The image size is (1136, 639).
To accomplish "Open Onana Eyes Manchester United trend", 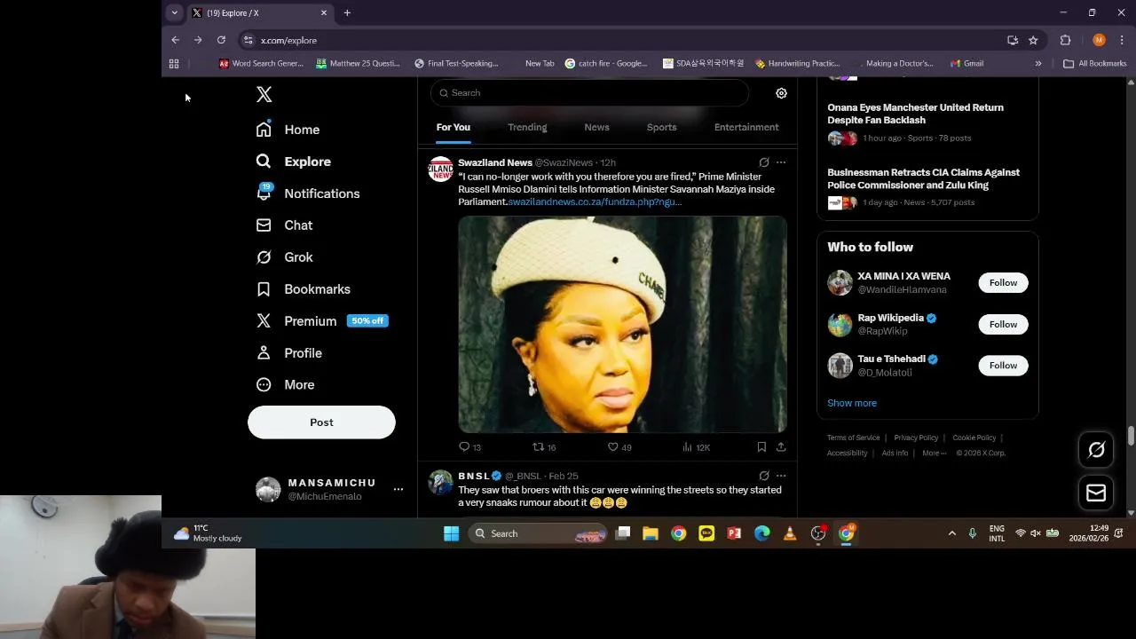I will point(915,114).
